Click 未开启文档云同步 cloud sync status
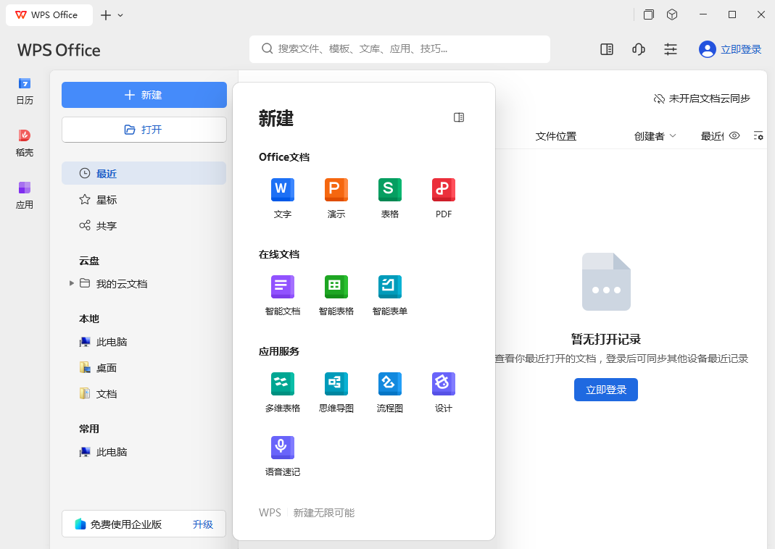Viewport: 775px width, 549px height. coord(701,99)
